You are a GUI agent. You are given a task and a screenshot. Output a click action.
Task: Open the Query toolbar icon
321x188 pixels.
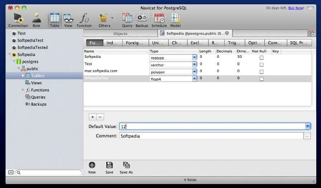point(127,20)
